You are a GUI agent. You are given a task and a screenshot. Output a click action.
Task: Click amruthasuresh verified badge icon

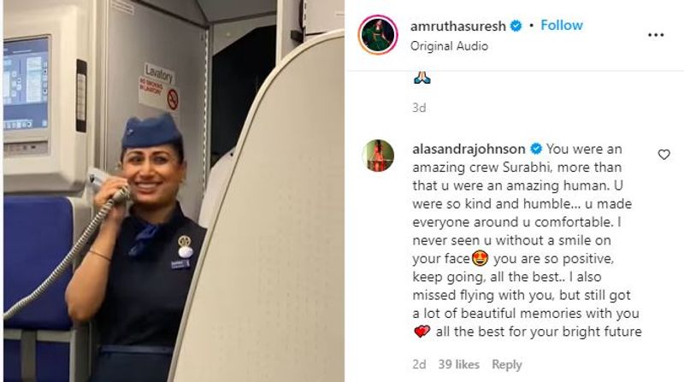(x=516, y=26)
